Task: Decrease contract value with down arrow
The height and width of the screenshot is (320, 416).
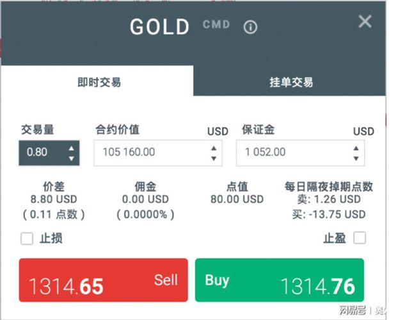Action: pyautogui.click(x=214, y=158)
